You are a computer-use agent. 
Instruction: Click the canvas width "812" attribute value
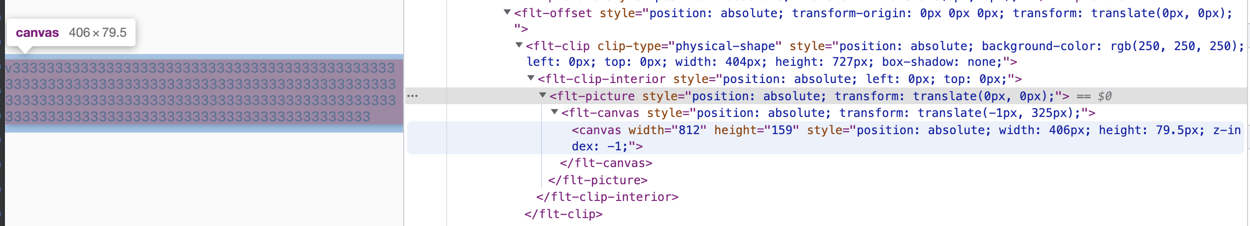coord(689,130)
